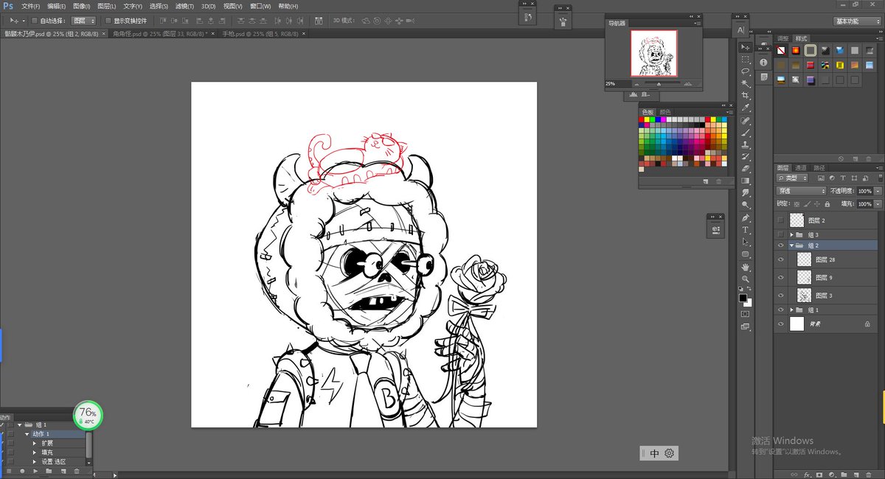Image resolution: width=885 pixels, height=479 pixels.
Task: Adjust the Navigator zoom slider
Action: pos(659,84)
